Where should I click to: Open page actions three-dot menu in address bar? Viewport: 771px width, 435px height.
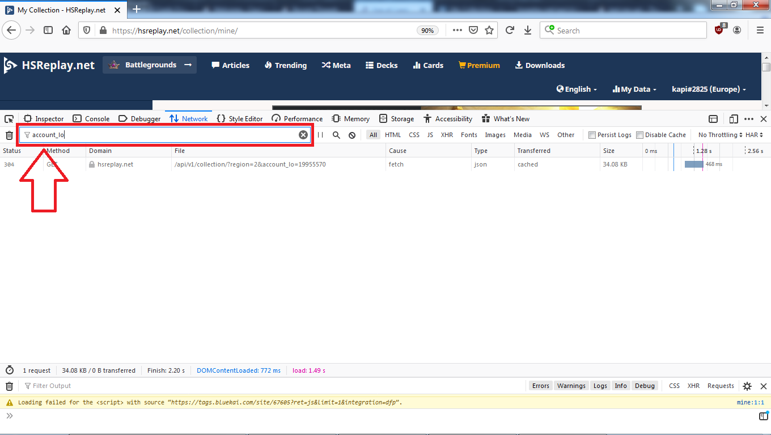pos(457,31)
